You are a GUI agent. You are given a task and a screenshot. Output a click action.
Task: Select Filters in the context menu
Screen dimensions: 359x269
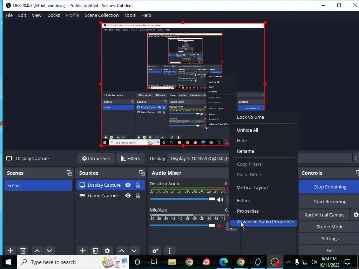coord(264,200)
